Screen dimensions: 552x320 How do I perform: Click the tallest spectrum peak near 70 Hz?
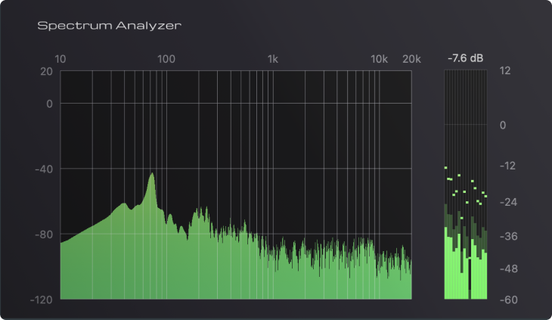(x=152, y=174)
